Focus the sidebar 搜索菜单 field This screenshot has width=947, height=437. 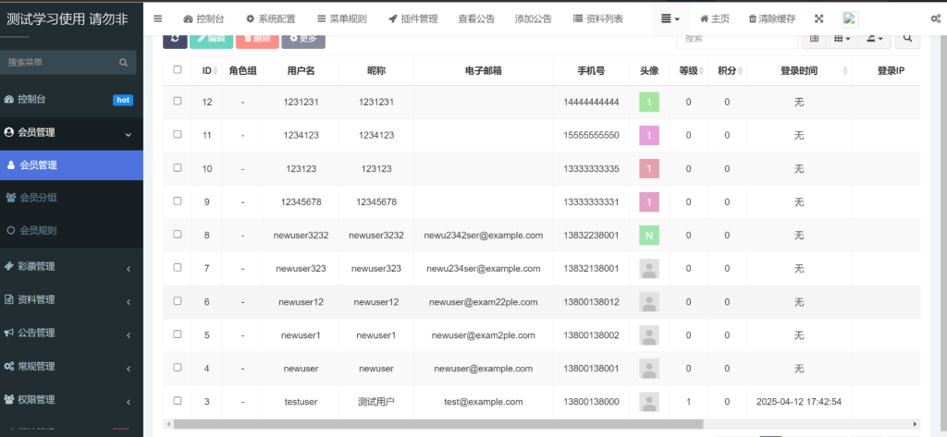point(60,62)
